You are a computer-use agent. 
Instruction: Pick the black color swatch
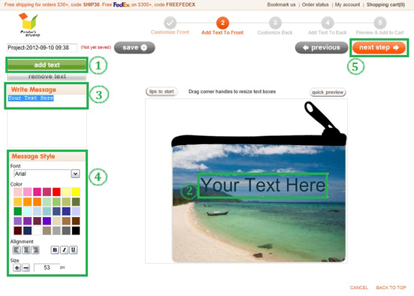[76, 231]
